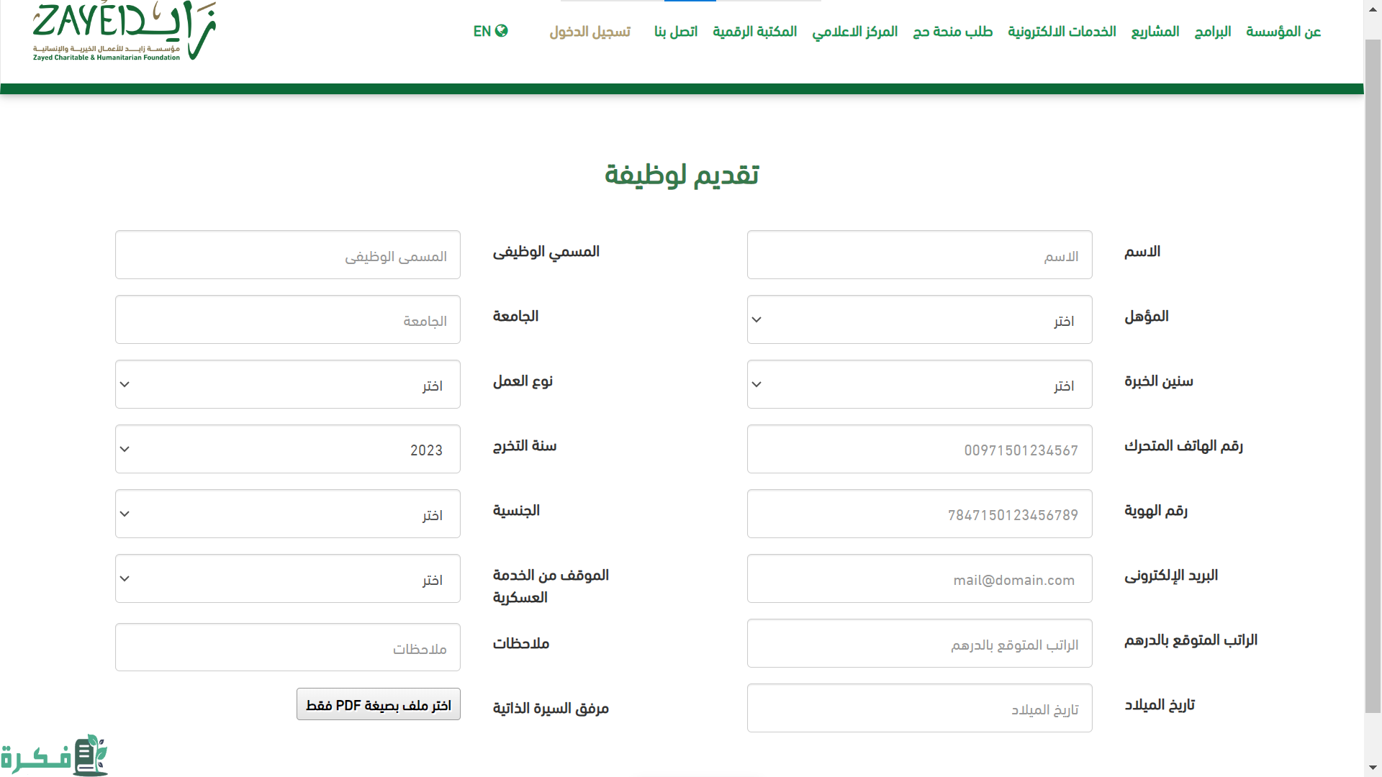The height and width of the screenshot is (777, 1382).
Task: Open the الجنسية nationality dropdown
Action: point(287,514)
